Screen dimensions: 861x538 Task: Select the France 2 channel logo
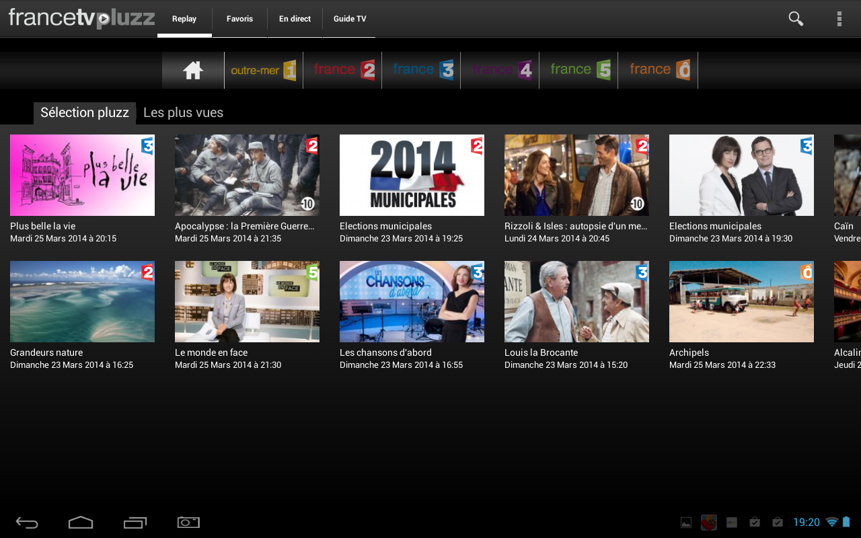click(343, 70)
